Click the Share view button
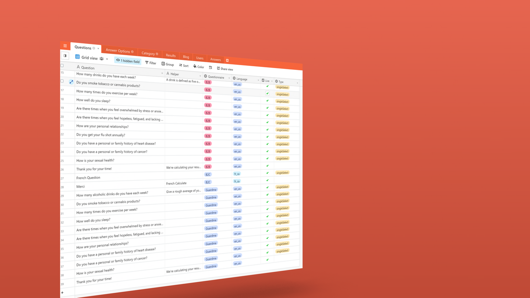This screenshot has width=530, height=298. tap(225, 69)
